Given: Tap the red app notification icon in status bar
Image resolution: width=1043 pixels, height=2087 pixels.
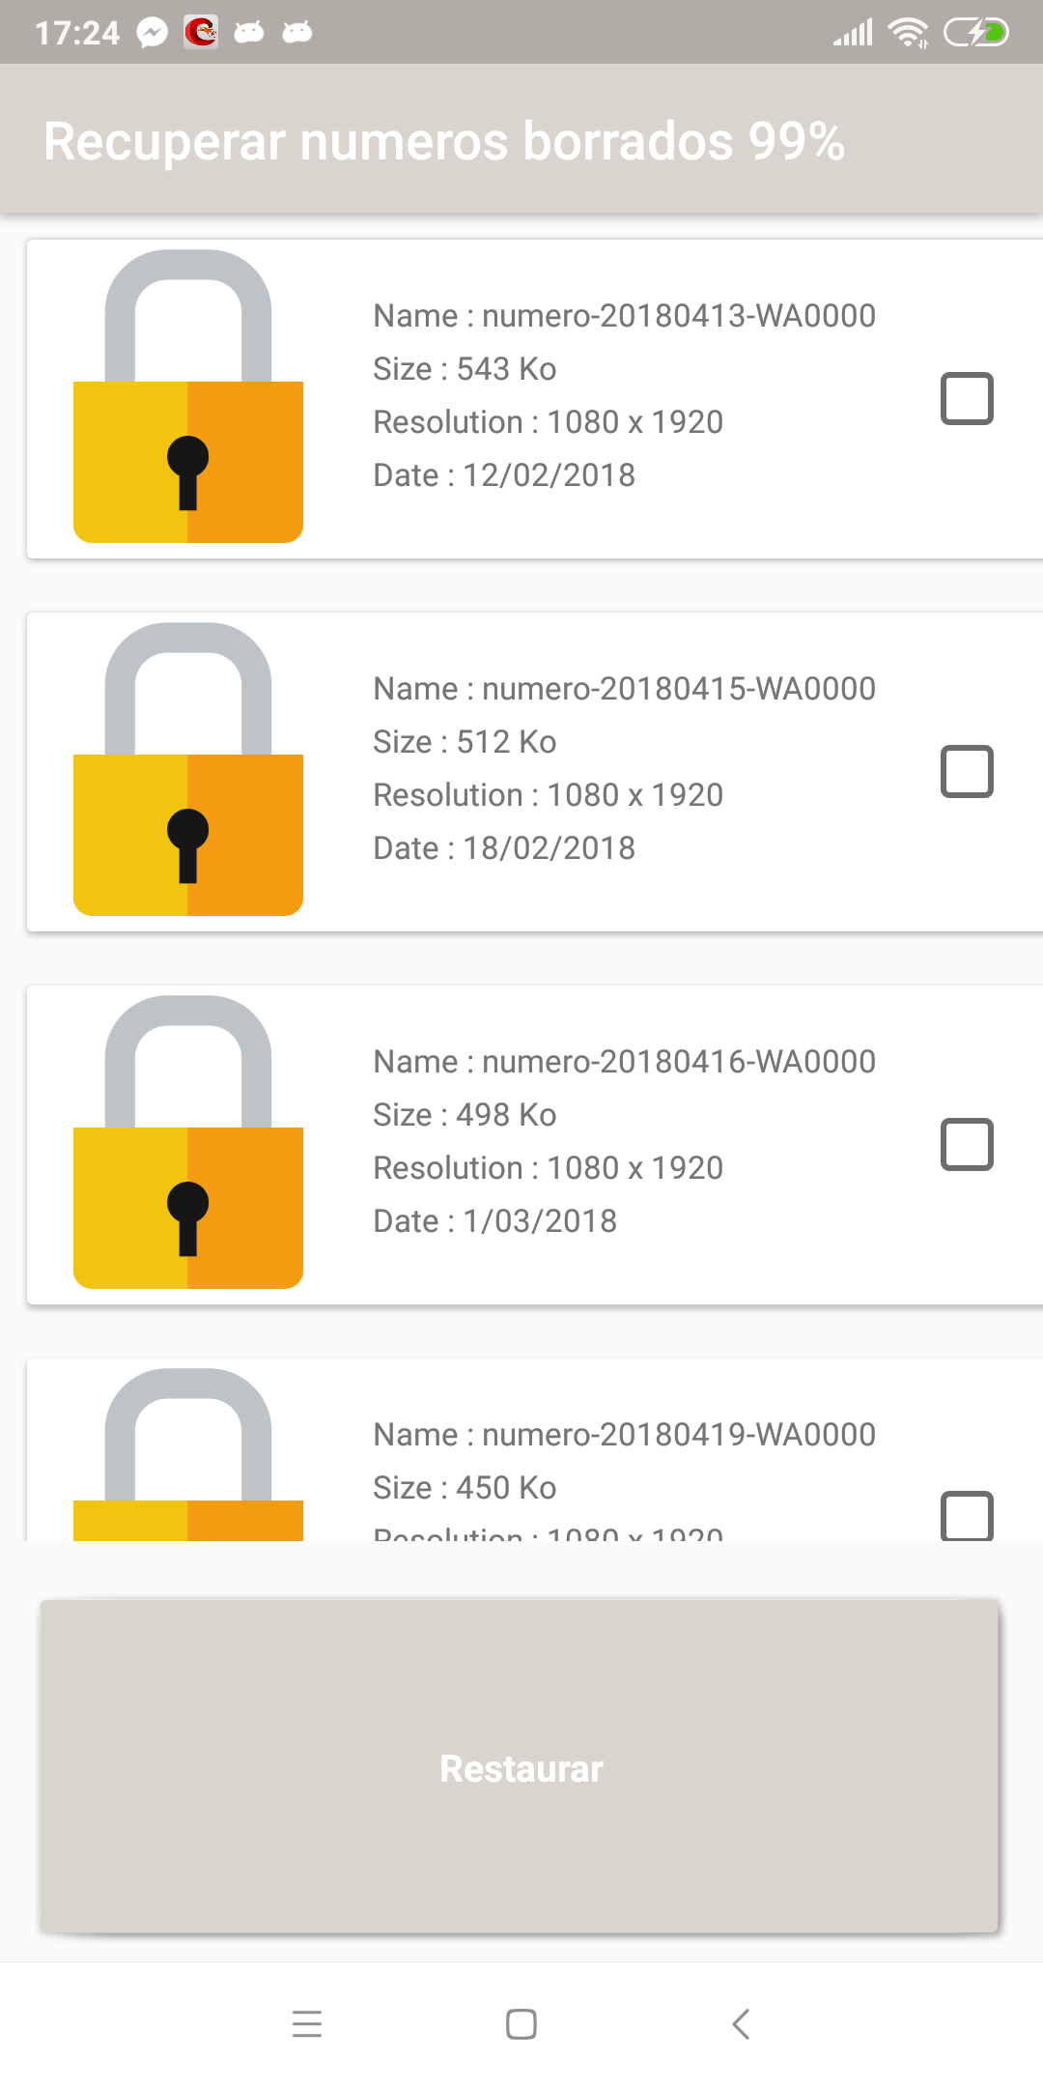Looking at the screenshot, I should [201, 33].
